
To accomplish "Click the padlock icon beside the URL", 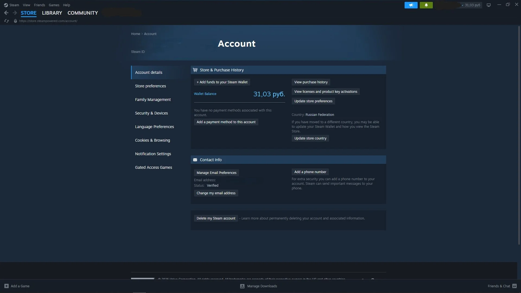I will (15, 21).
